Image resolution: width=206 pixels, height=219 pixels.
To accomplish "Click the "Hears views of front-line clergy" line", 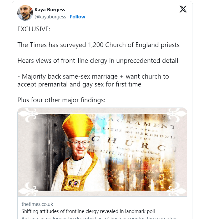I will [x=98, y=61].
